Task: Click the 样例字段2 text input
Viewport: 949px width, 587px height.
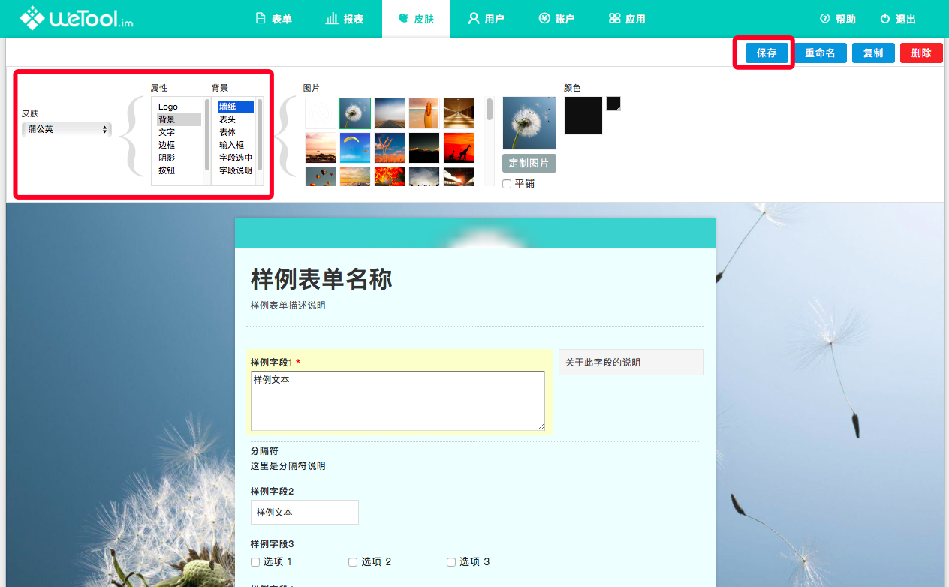Action: pyautogui.click(x=305, y=512)
